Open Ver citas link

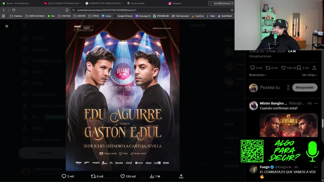pos(309,75)
